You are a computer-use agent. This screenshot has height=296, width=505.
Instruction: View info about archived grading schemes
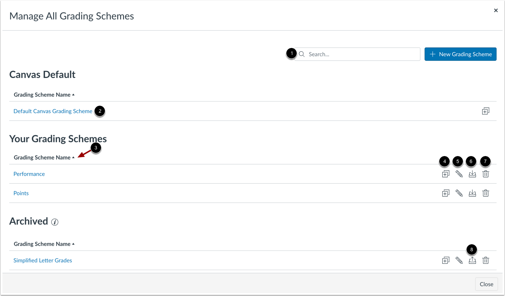coord(55,222)
